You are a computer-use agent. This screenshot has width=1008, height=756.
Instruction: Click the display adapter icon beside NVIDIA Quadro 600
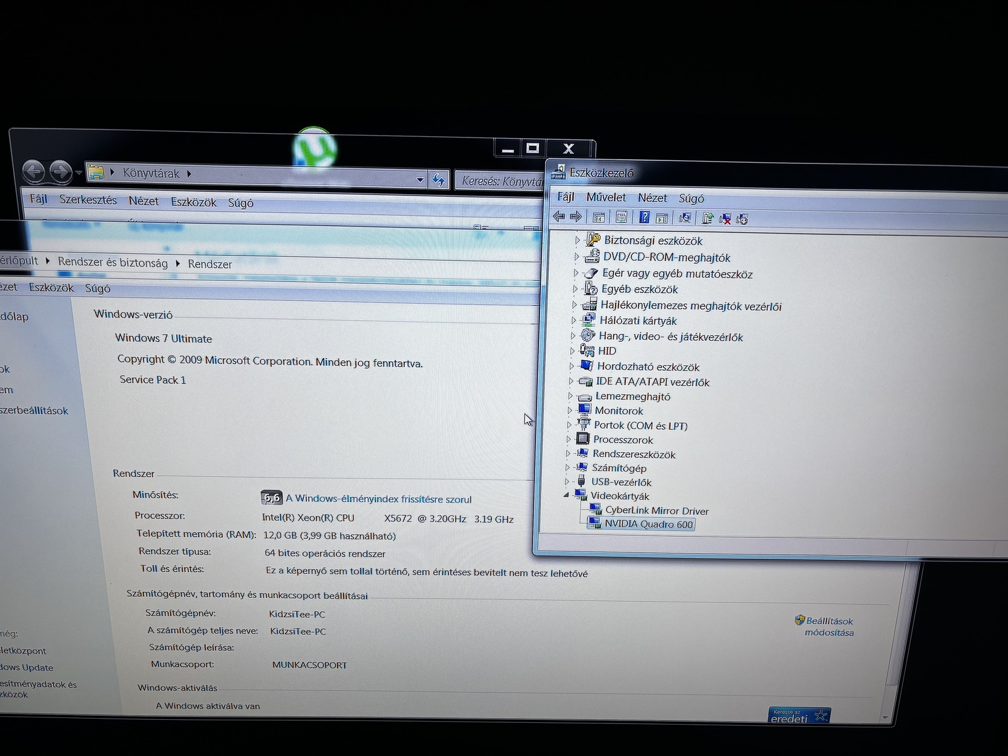594,523
